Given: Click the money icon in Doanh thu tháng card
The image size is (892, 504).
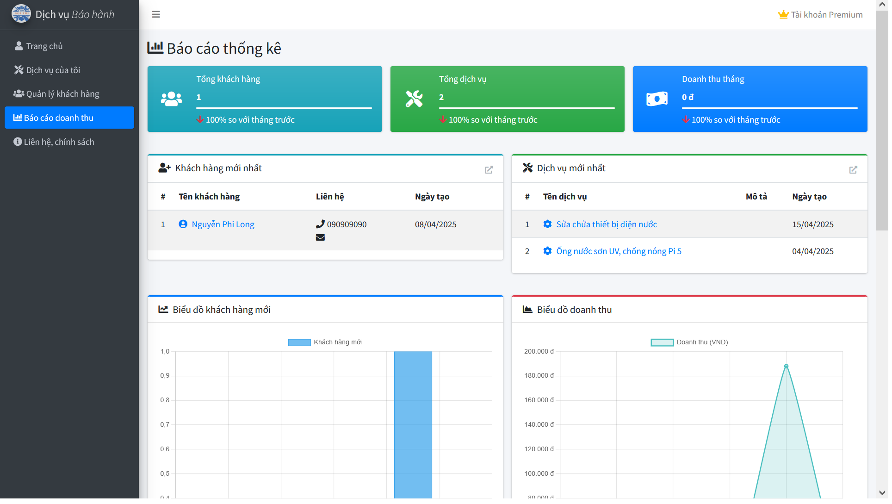Looking at the screenshot, I should click(x=657, y=99).
